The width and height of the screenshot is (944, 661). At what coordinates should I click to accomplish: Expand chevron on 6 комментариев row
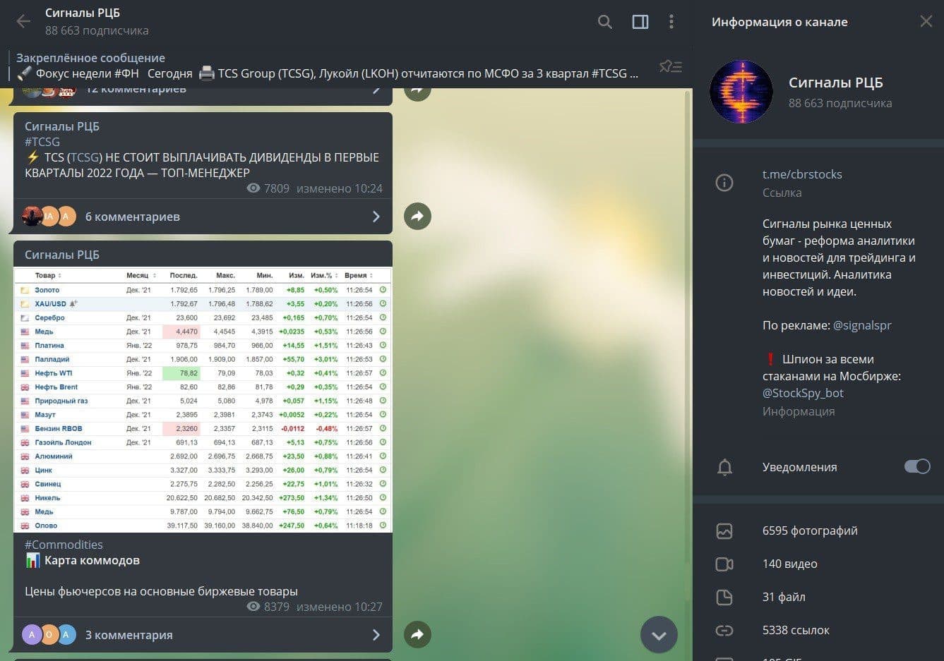376,217
